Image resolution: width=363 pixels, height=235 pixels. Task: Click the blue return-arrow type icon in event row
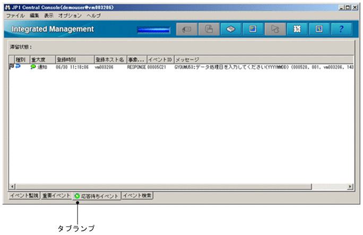click(18, 66)
